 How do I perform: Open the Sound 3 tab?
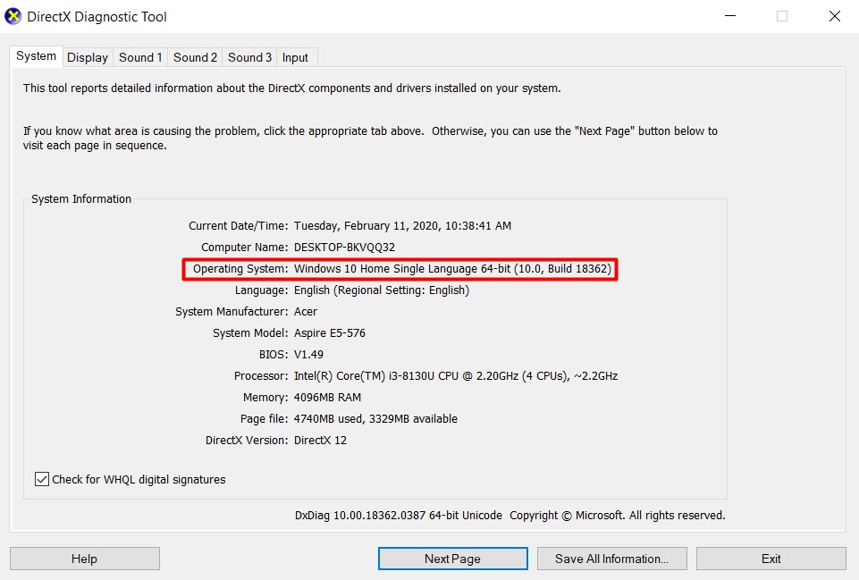(x=249, y=57)
